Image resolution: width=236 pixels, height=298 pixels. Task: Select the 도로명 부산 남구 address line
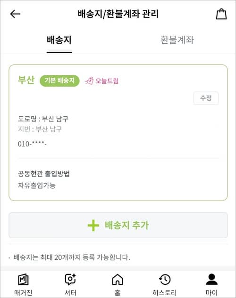pos(43,119)
